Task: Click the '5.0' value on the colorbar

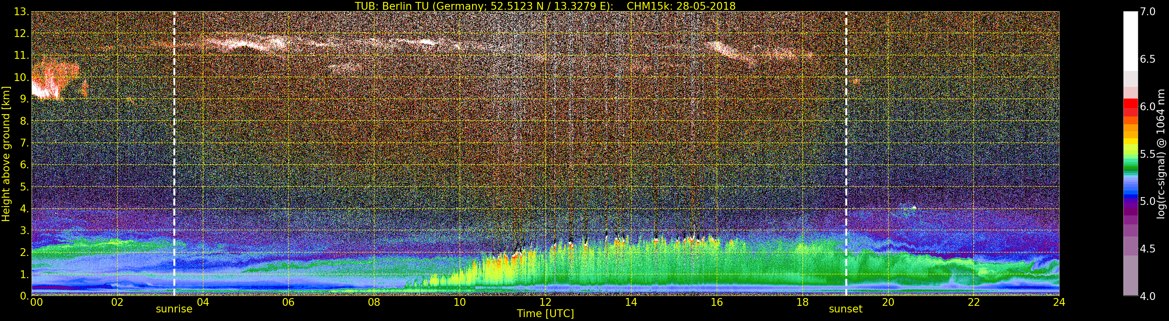Action: click(x=1148, y=201)
